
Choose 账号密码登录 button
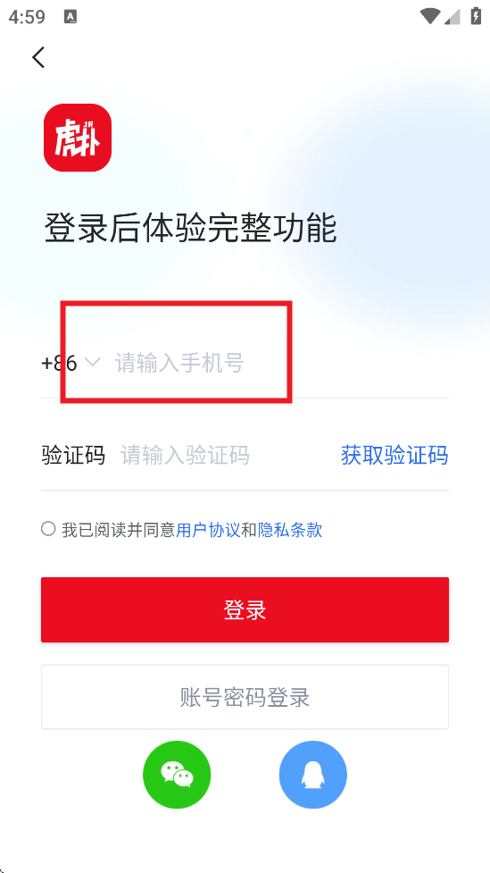(245, 697)
